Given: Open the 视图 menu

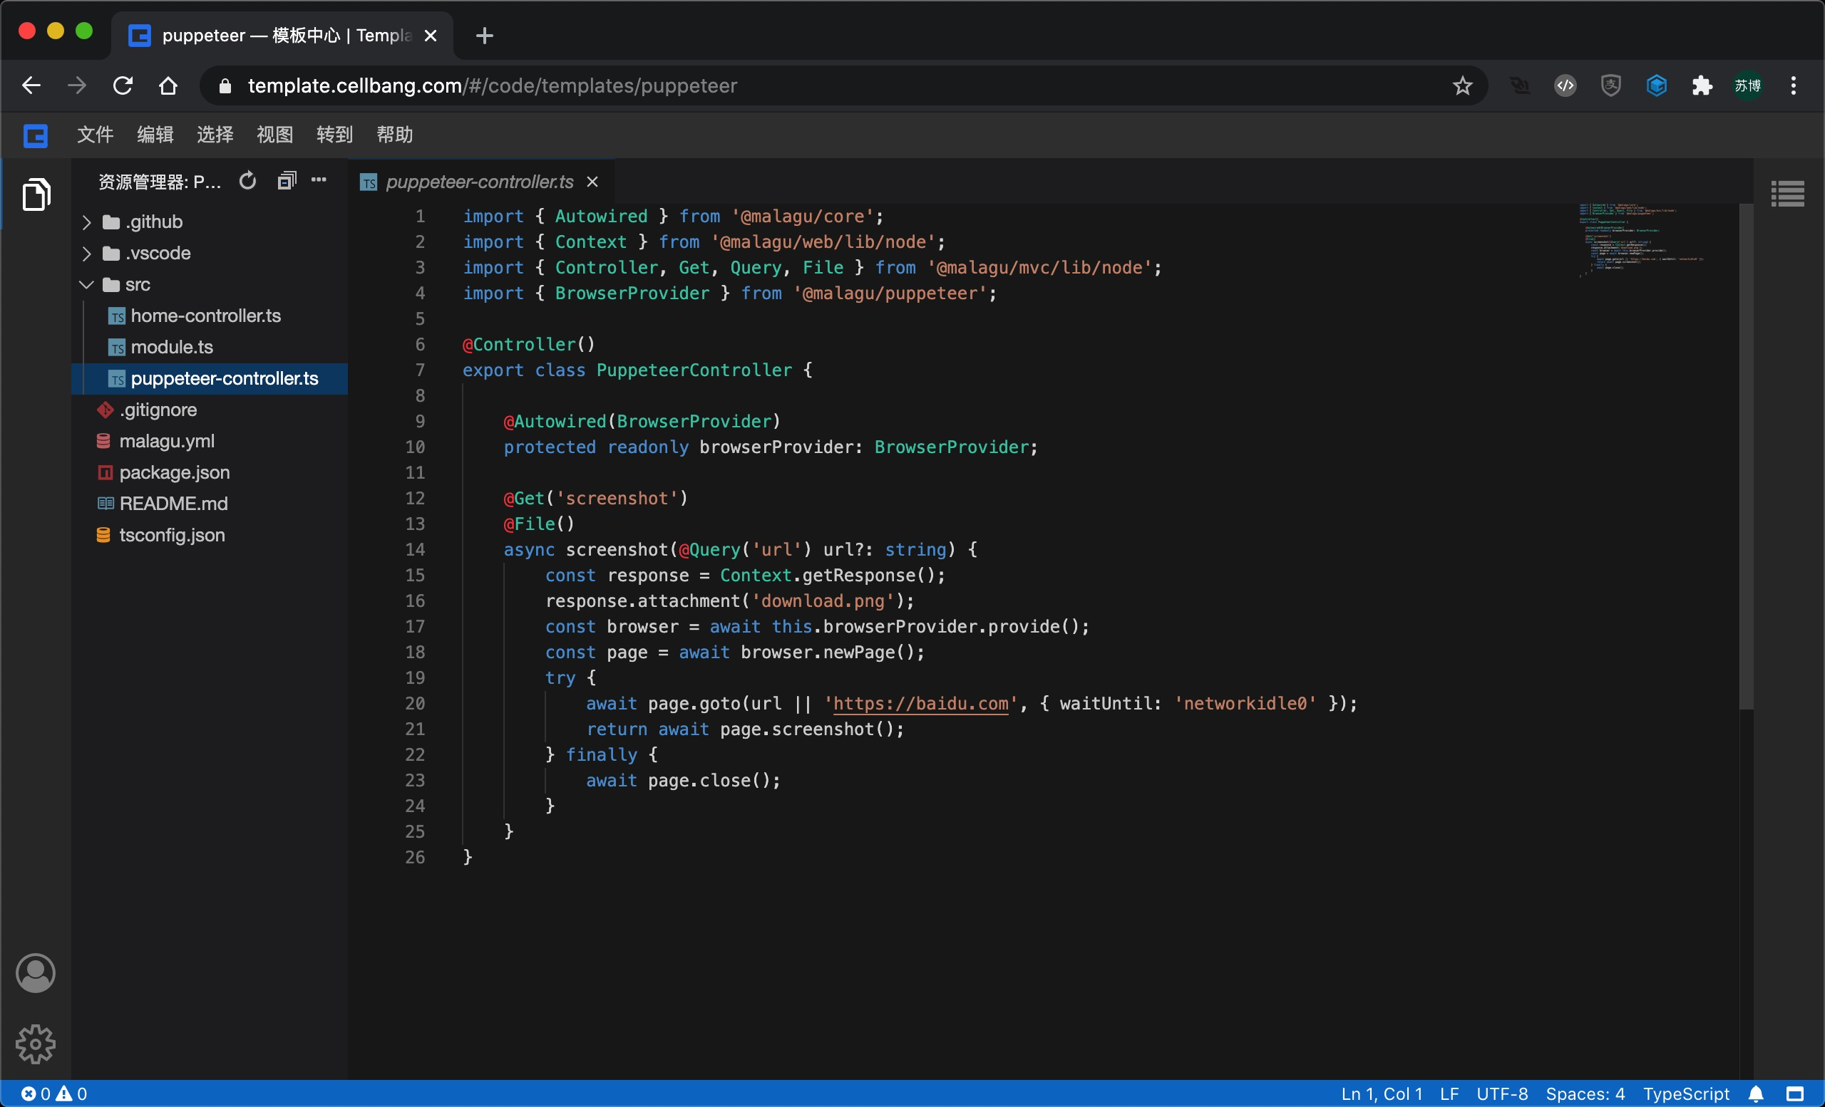Looking at the screenshot, I should tap(274, 135).
